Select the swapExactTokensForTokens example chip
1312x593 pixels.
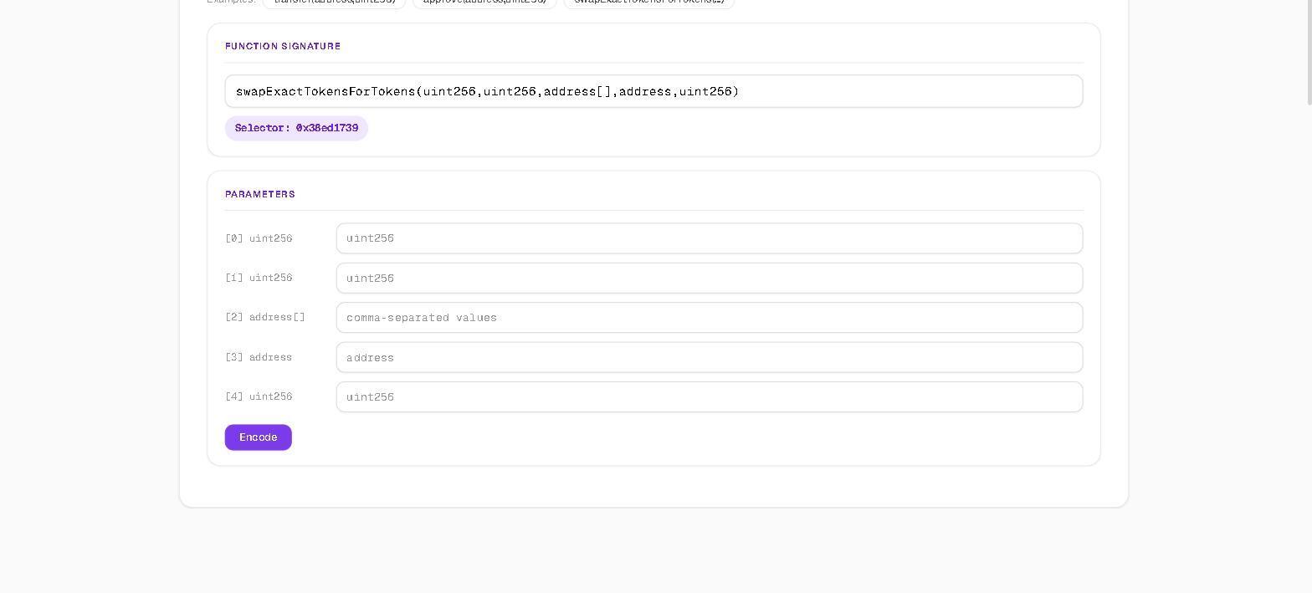(x=649, y=3)
